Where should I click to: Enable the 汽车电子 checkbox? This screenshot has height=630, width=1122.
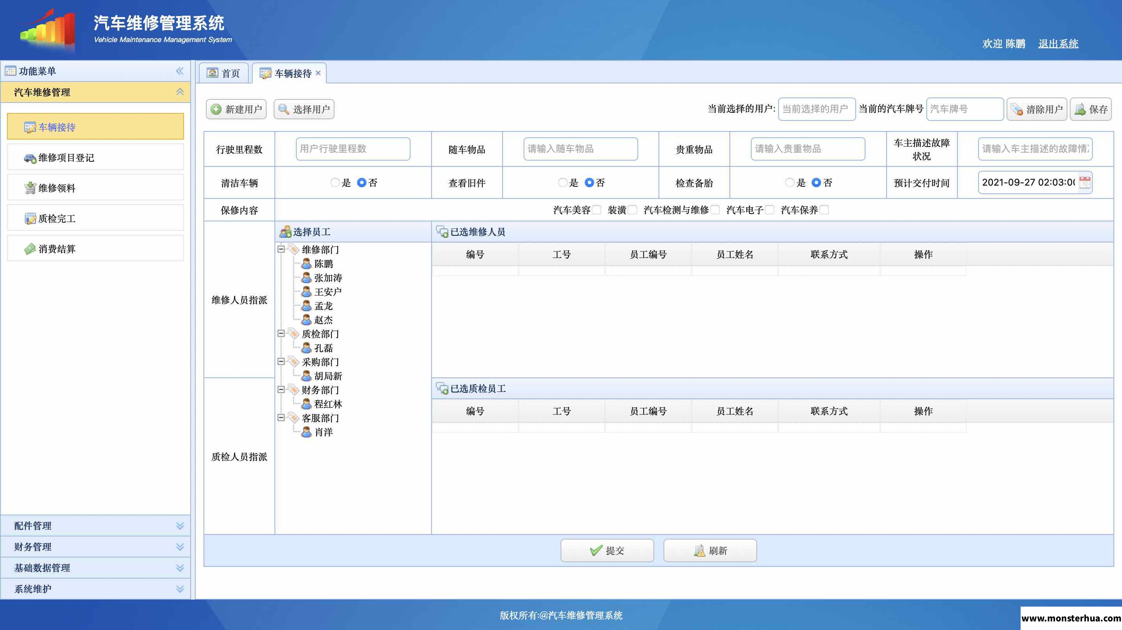[770, 210]
